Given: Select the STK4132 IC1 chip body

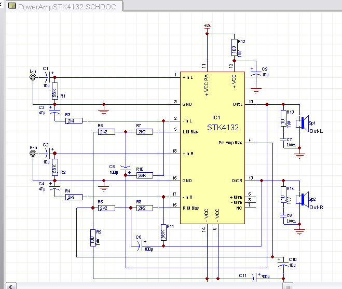Looking at the screenshot, I should (x=212, y=148).
